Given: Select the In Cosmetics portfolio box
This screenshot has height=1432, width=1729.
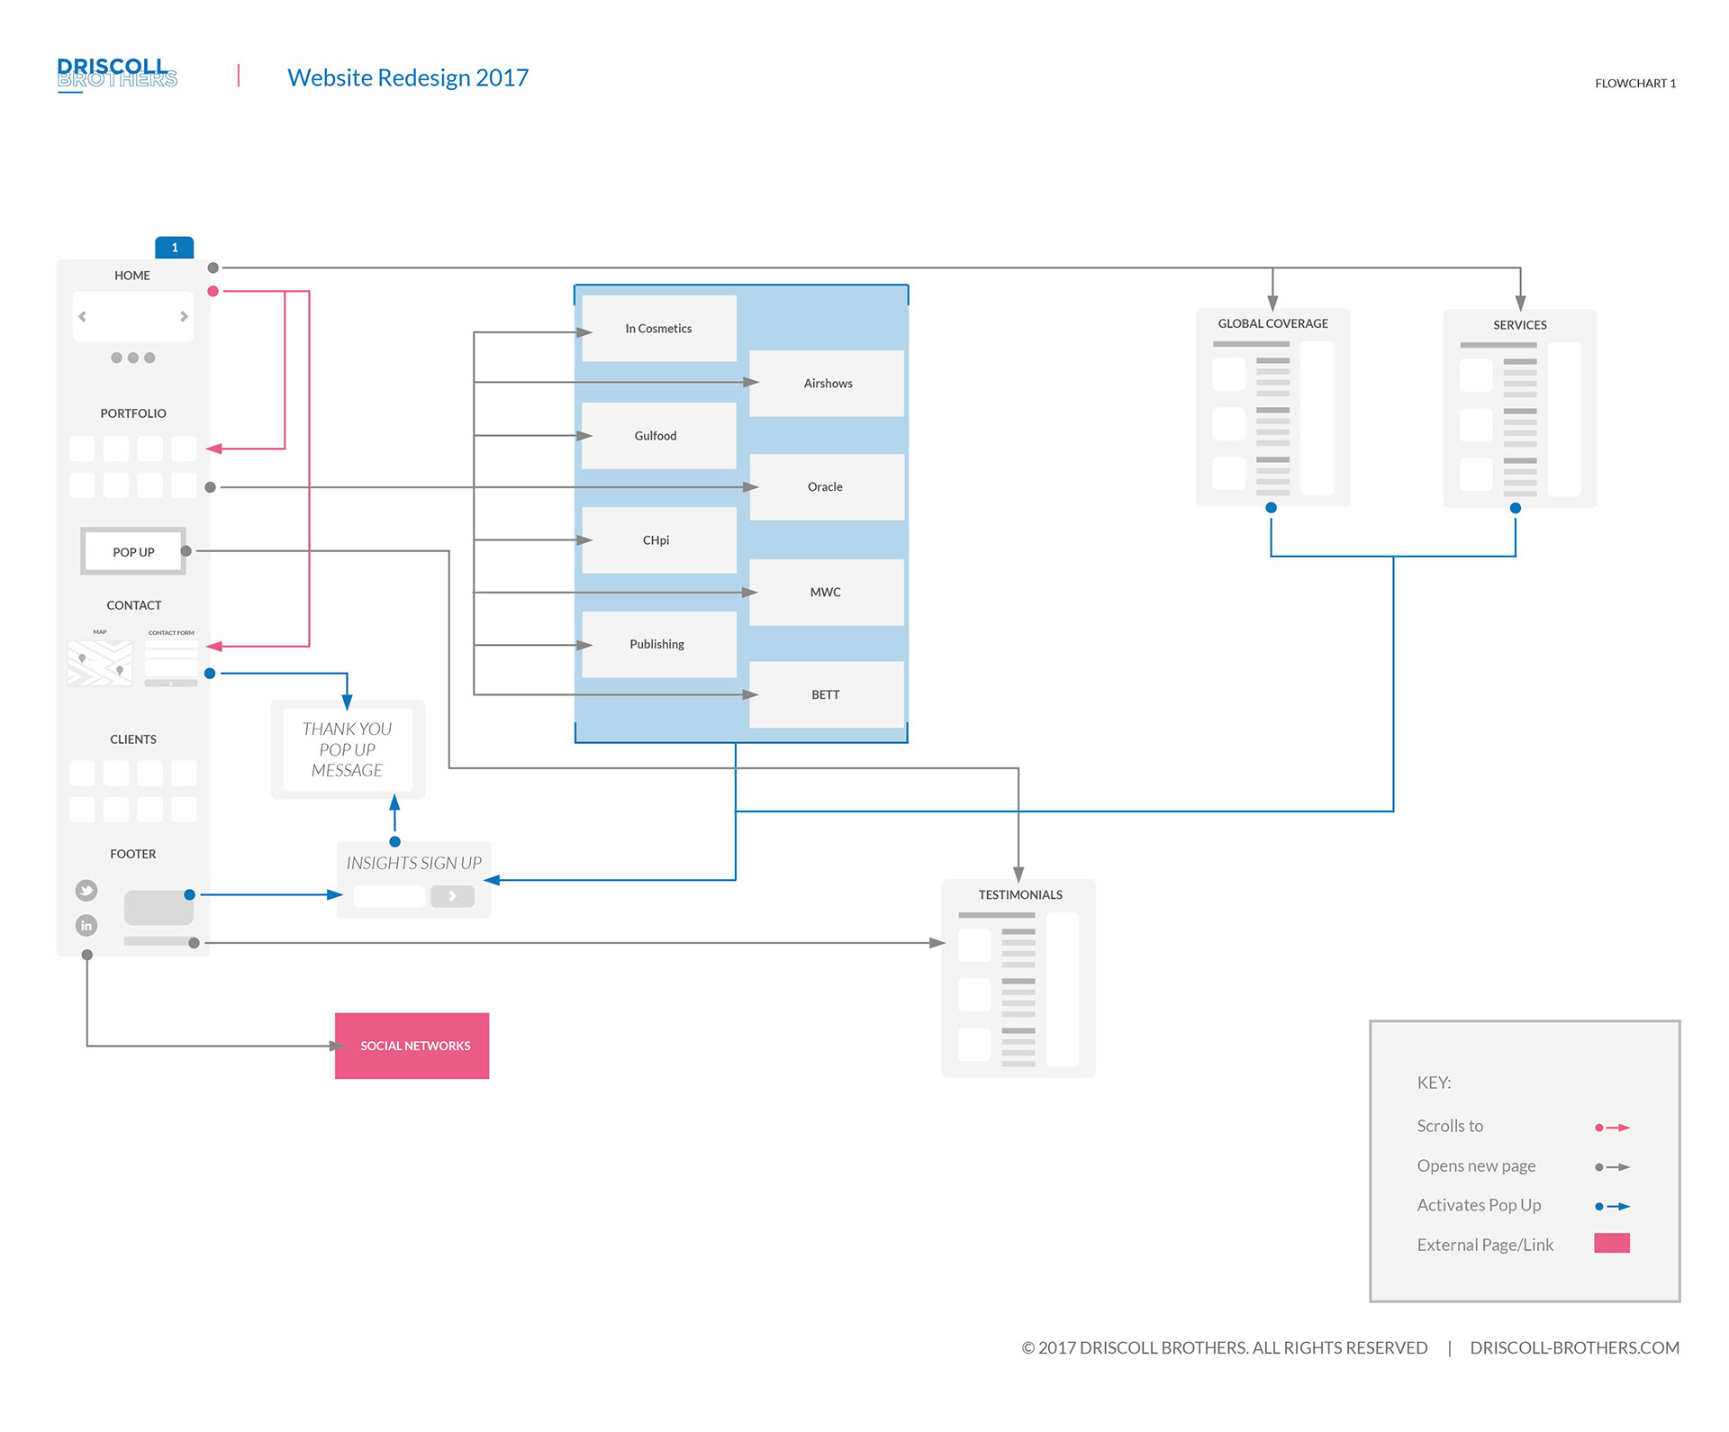Looking at the screenshot, I should click(x=659, y=329).
